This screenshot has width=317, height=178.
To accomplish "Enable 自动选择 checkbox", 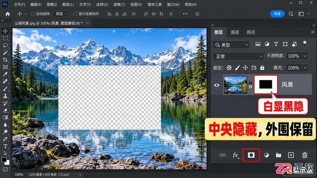I will pos(33,14).
